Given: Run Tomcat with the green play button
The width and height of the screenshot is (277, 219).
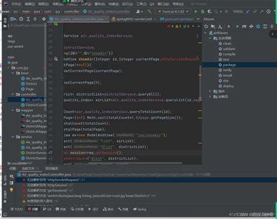Looking at the screenshot, I should [x=196, y=12].
